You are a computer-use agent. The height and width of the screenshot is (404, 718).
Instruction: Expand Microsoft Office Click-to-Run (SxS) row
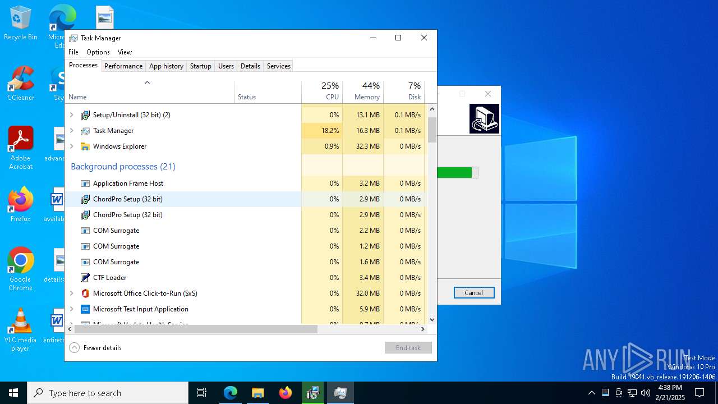71,293
